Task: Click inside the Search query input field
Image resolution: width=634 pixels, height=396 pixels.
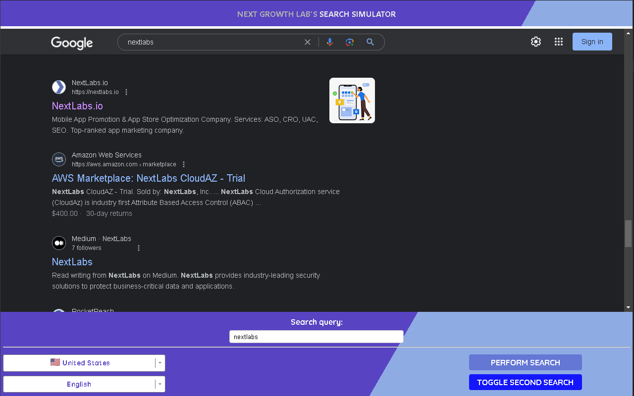Action: [x=316, y=336]
